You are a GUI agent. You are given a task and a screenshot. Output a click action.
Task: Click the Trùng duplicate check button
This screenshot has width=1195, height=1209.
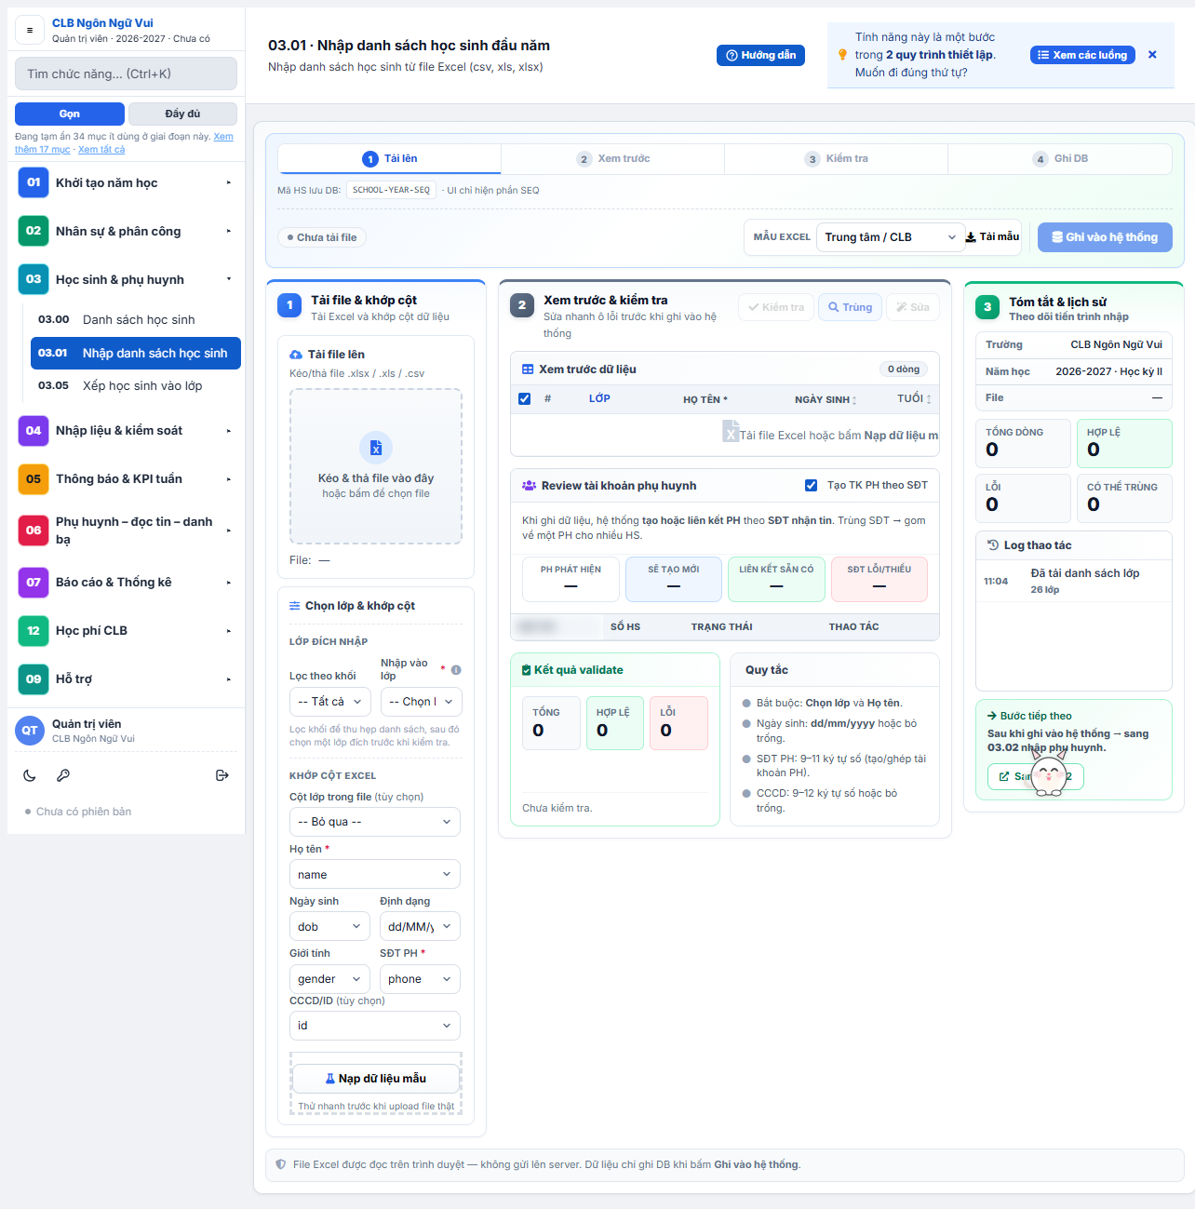coord(850,307)
